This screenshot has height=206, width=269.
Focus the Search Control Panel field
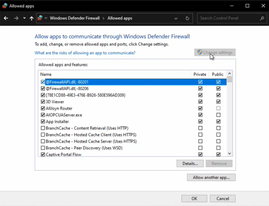tap(232, 18)
